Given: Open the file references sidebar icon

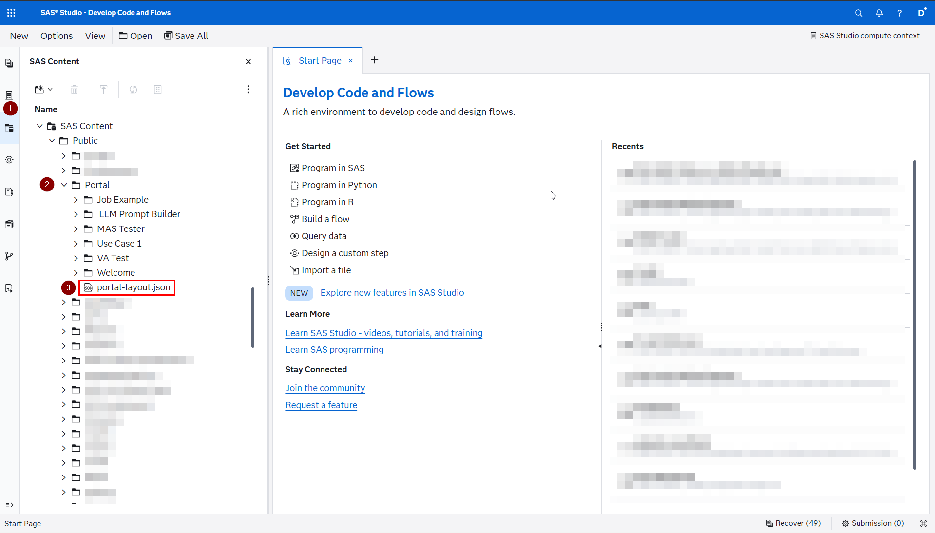Looking at the screenshot, I should tap(9, 288).
